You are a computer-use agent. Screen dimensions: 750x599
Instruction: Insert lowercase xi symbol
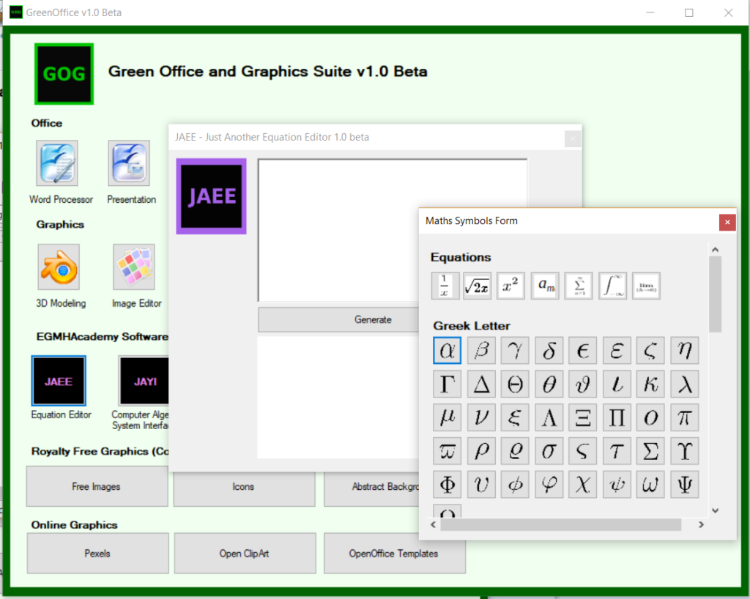[515, 417]
